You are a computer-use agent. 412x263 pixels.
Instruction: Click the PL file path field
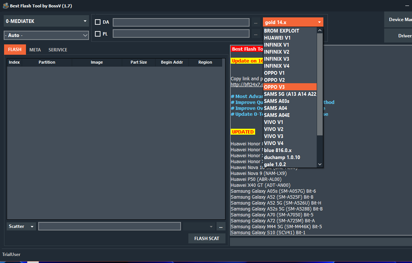click(x=181, y=34)
